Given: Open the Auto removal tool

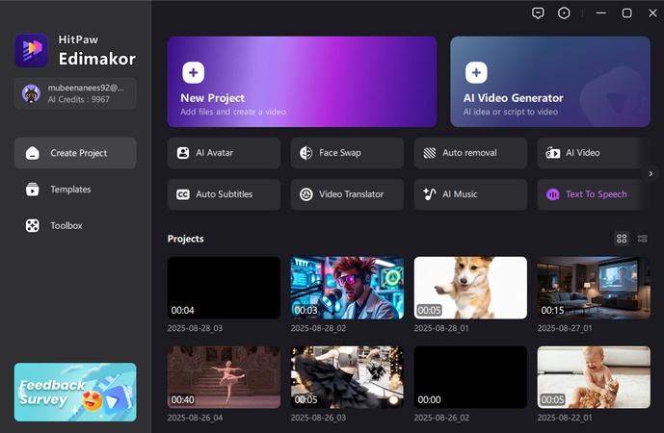Looking at the screenshot, I should click(470, 153).
